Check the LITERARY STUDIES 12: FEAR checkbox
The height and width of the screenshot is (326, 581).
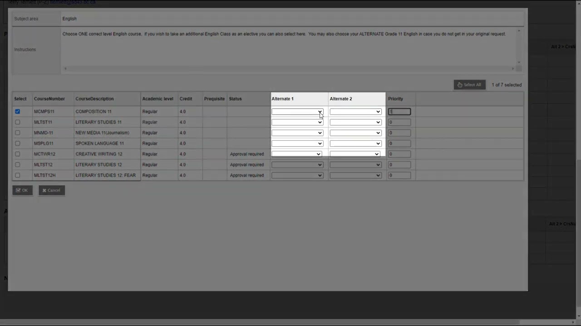click(x=17, y=175)
